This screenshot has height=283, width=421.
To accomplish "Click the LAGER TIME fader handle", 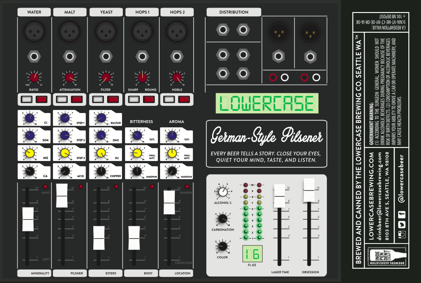I will click(279, 196).
